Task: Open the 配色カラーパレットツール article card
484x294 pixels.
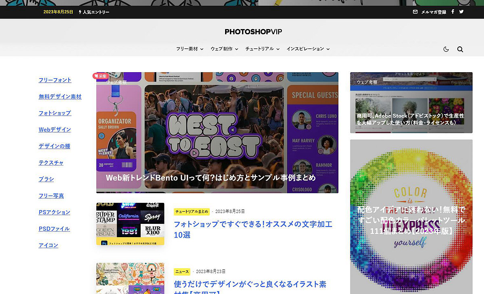Action: click(x=411, y=217)
